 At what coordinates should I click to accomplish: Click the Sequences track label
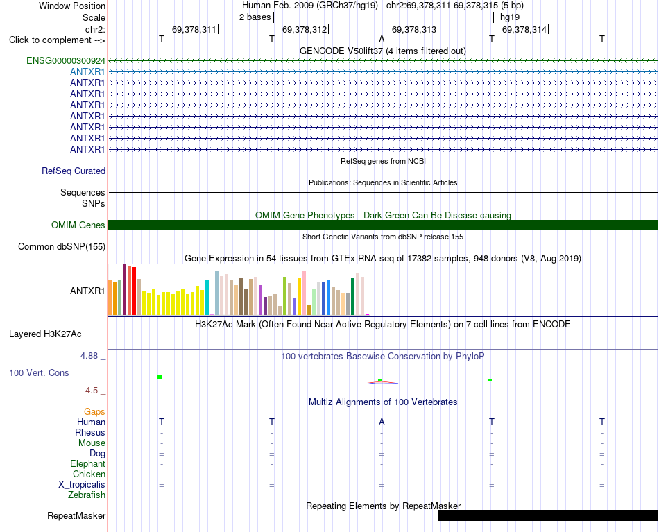click(x=83, y=192)
